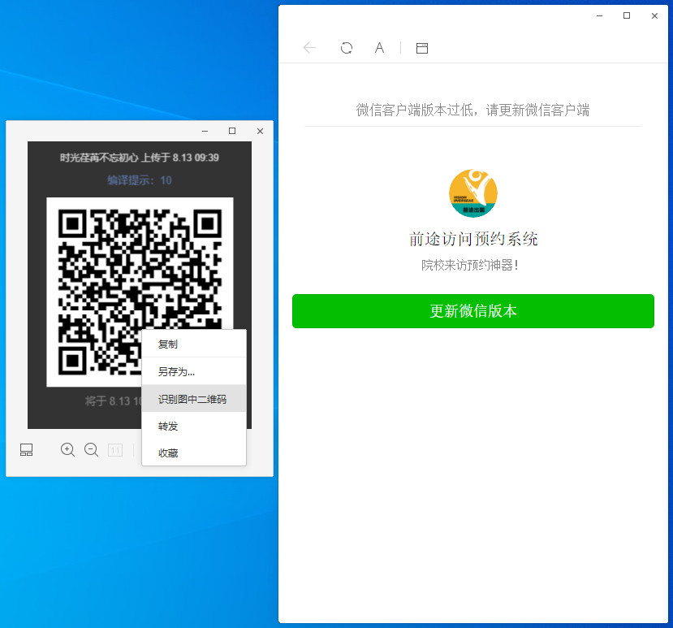Minimize the WeChat browser window
Image resolution: width=673 pixels, height=628 pixels.
click(x=600, y=16)
